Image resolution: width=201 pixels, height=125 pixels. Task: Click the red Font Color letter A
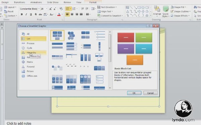click(59, 14)
